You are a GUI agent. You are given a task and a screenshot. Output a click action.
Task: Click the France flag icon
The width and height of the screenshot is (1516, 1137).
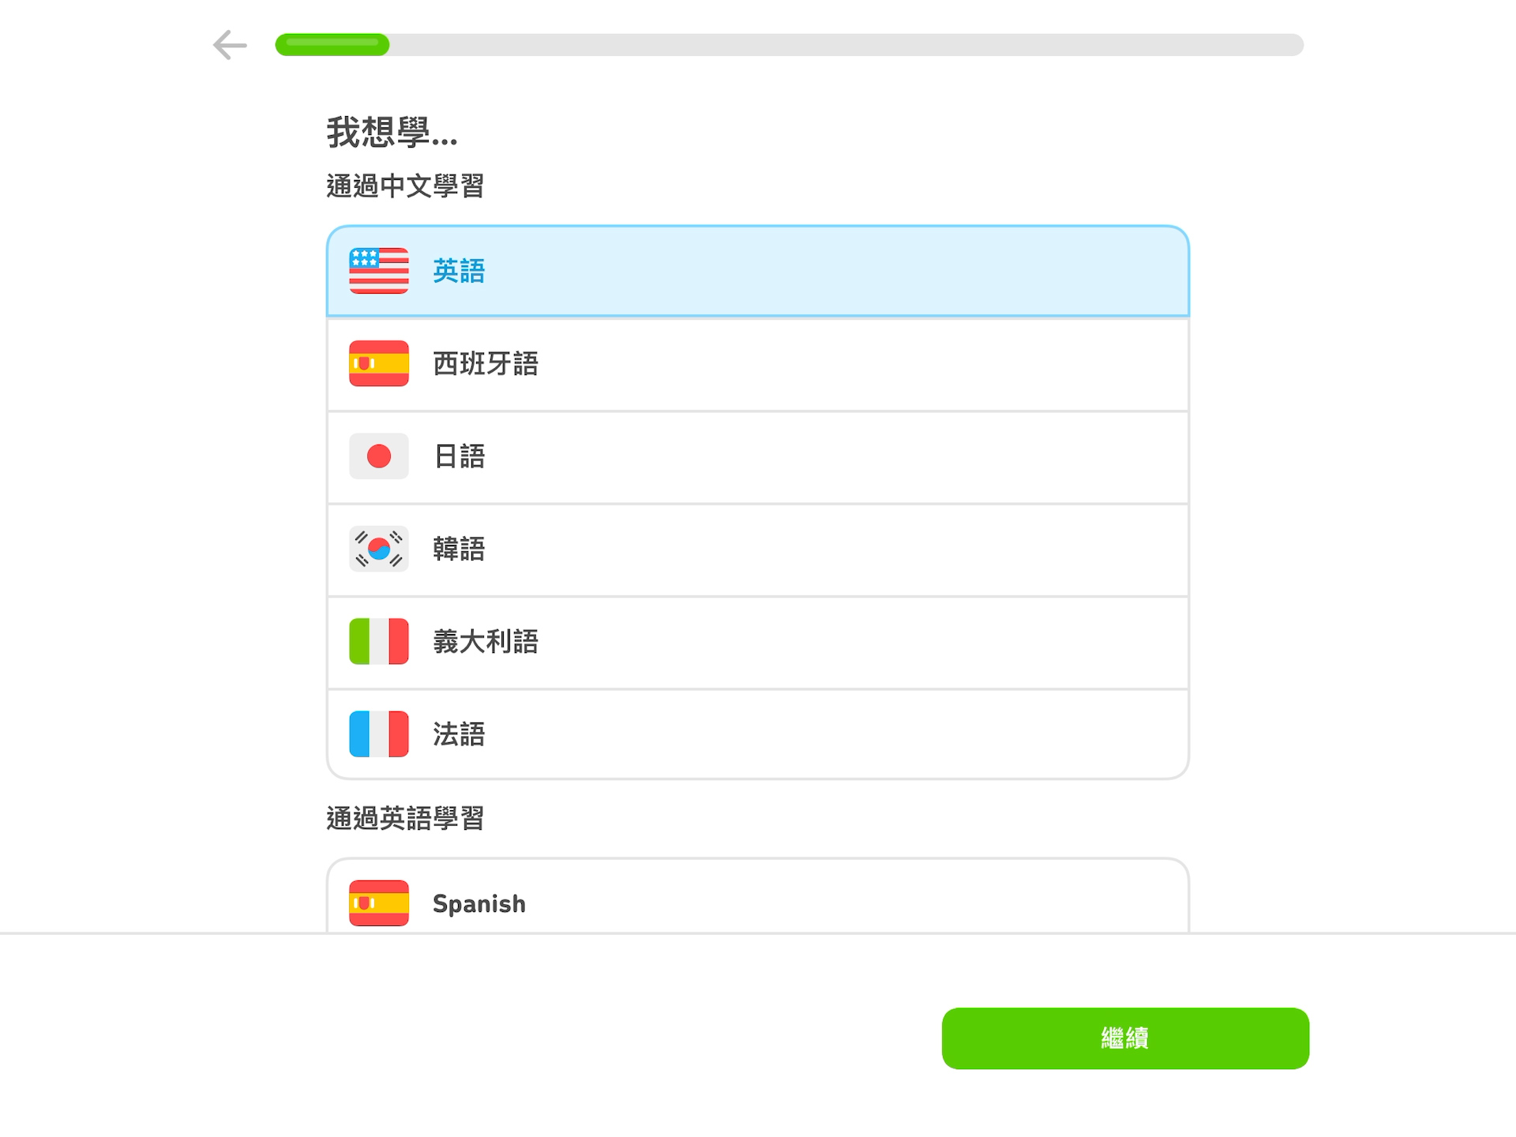click(379, 734)
